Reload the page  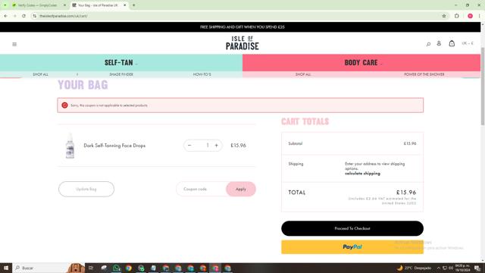click(23, 16)
